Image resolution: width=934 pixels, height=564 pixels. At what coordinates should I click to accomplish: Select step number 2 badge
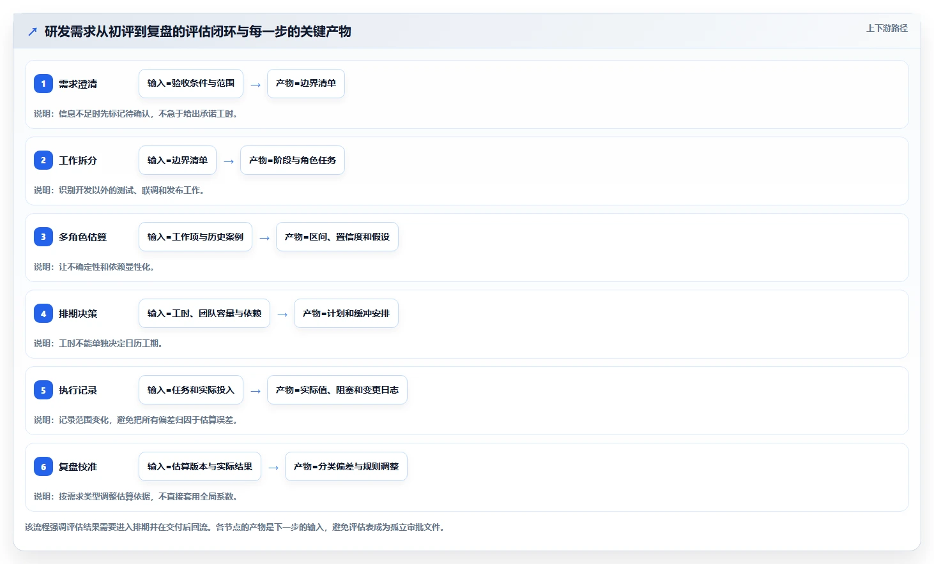coord(43,160)
